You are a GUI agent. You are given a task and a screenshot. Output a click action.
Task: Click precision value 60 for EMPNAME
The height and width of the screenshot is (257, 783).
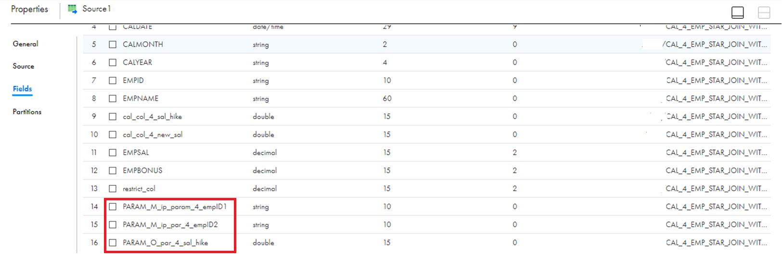click(x=387, y=98)
